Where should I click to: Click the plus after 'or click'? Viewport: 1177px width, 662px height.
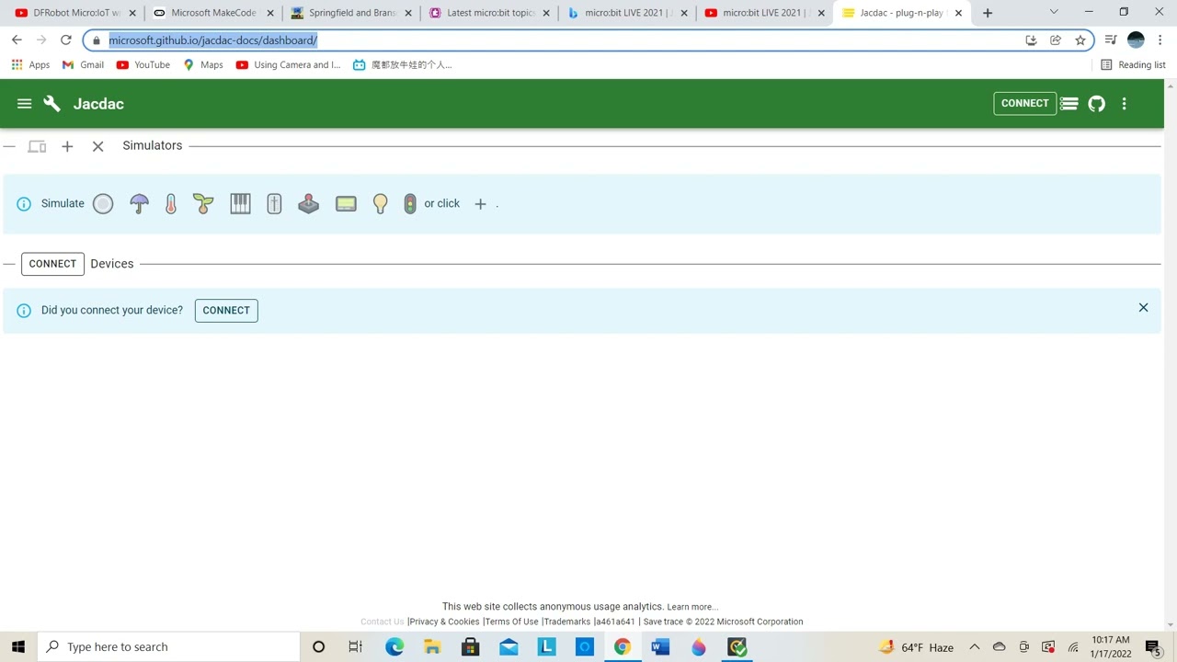coord(480,204)
